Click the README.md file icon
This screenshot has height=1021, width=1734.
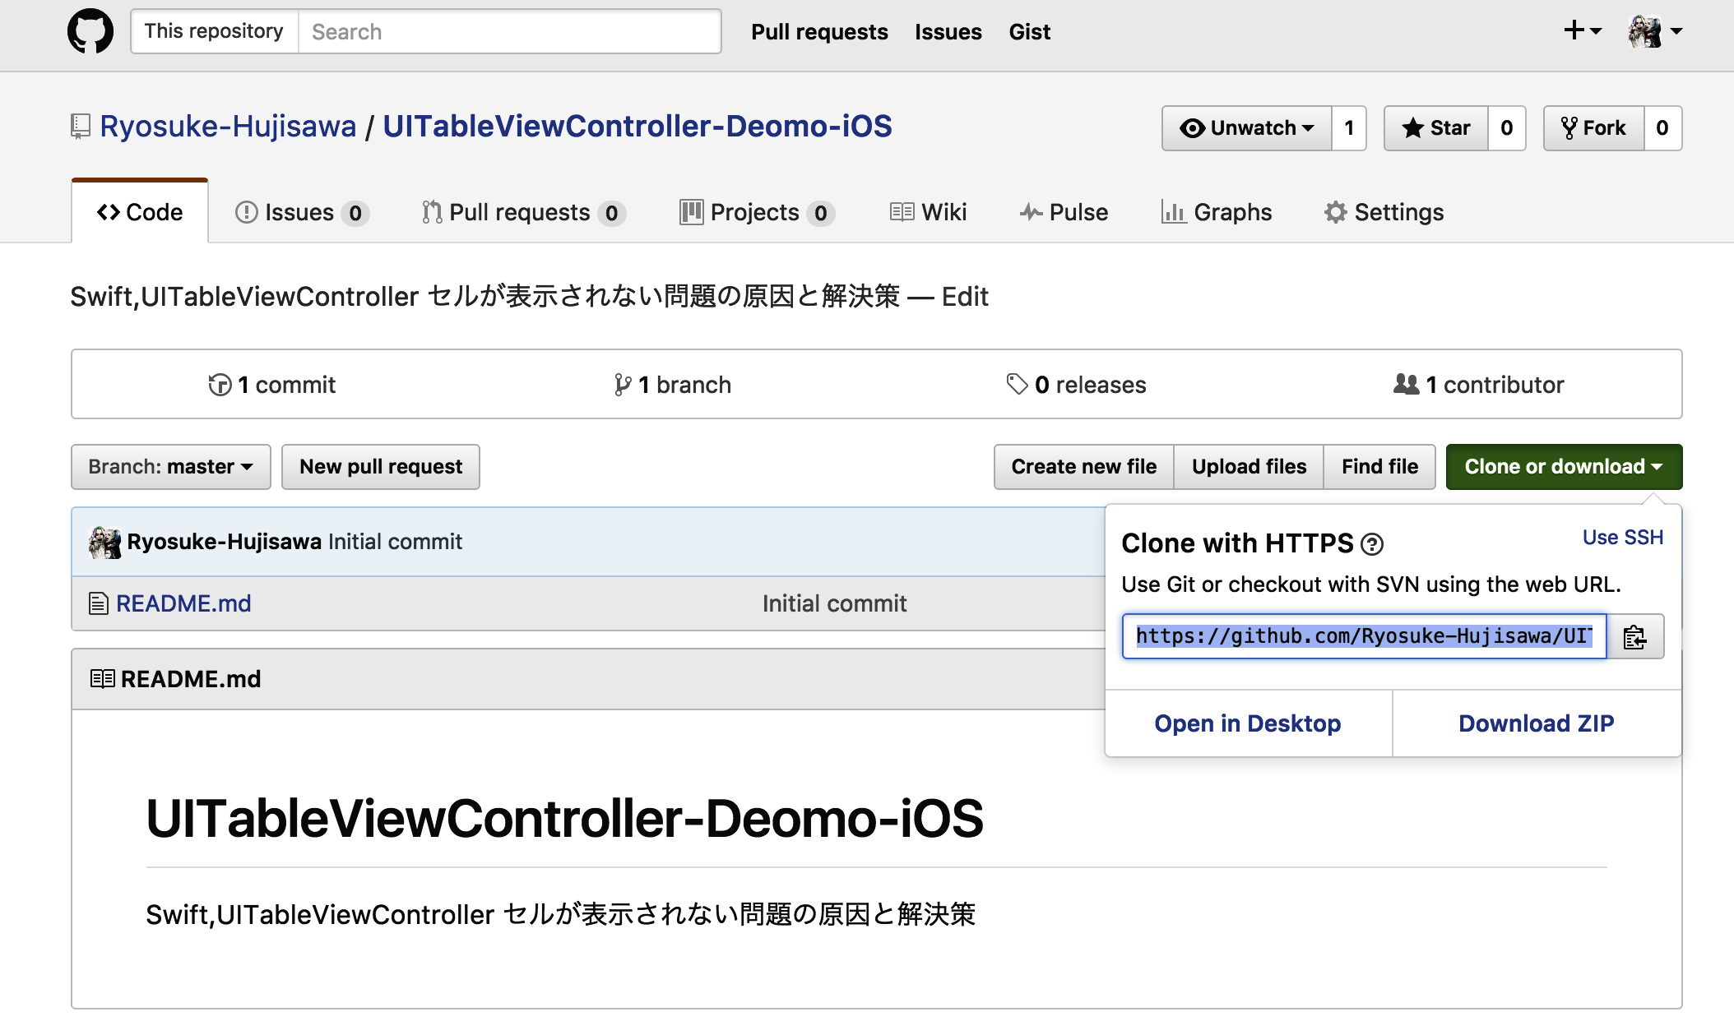tap(98, 603)
